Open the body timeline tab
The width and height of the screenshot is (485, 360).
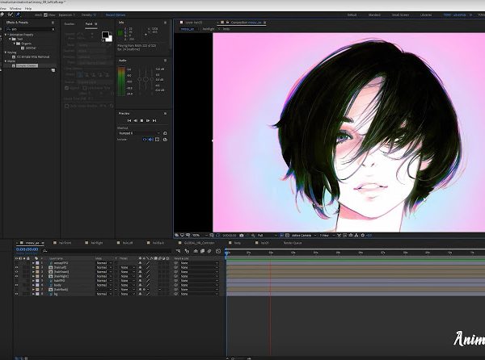coord(237,243)
